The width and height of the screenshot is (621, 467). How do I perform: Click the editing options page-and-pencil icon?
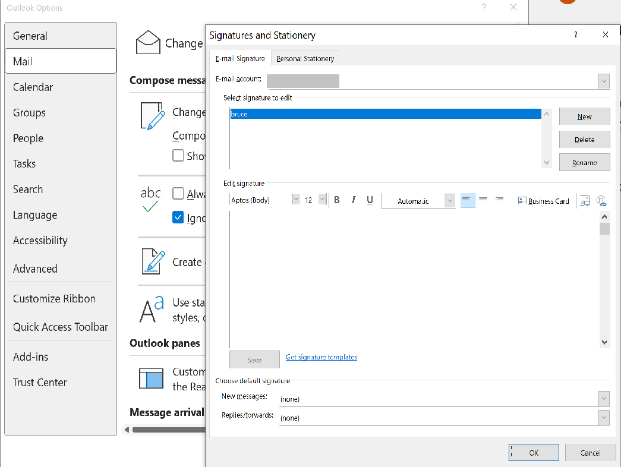tap(153, 116)
